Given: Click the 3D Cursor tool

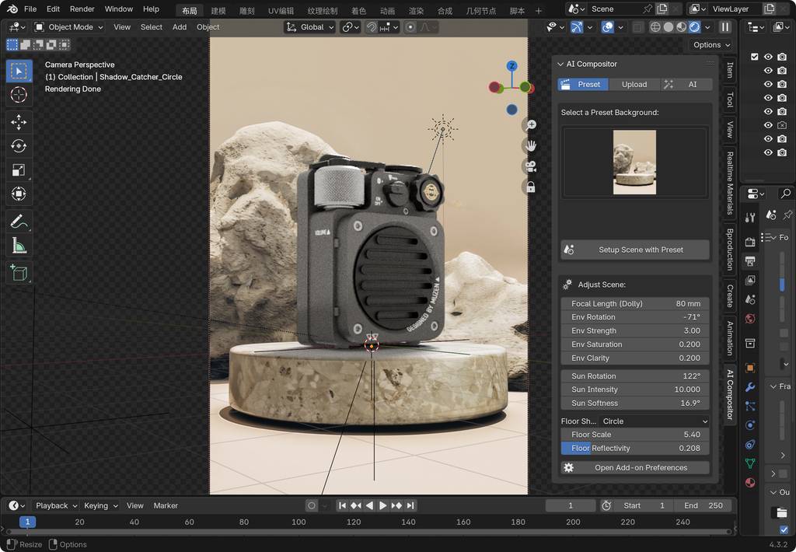Looking at the screenshot, I should [19, 95].
